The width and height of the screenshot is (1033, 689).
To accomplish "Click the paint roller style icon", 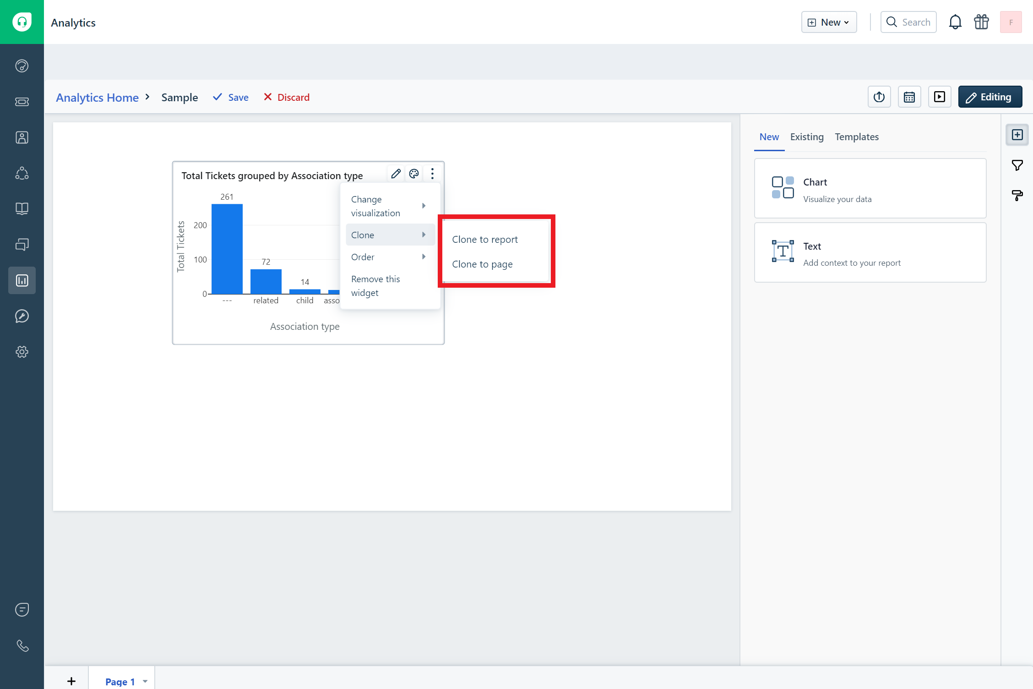I will click(1017, 196).
